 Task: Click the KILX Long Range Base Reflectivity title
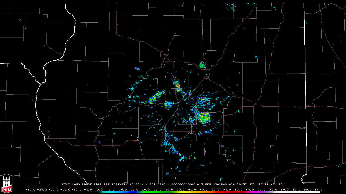pos(95,185)
